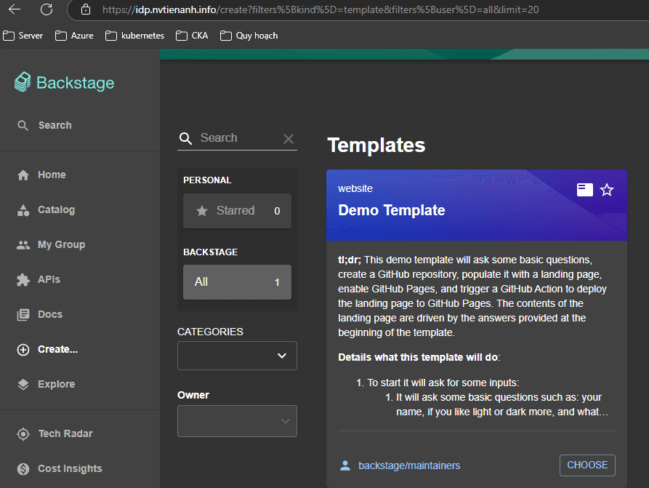Star the Demo Template

point(607,190)
